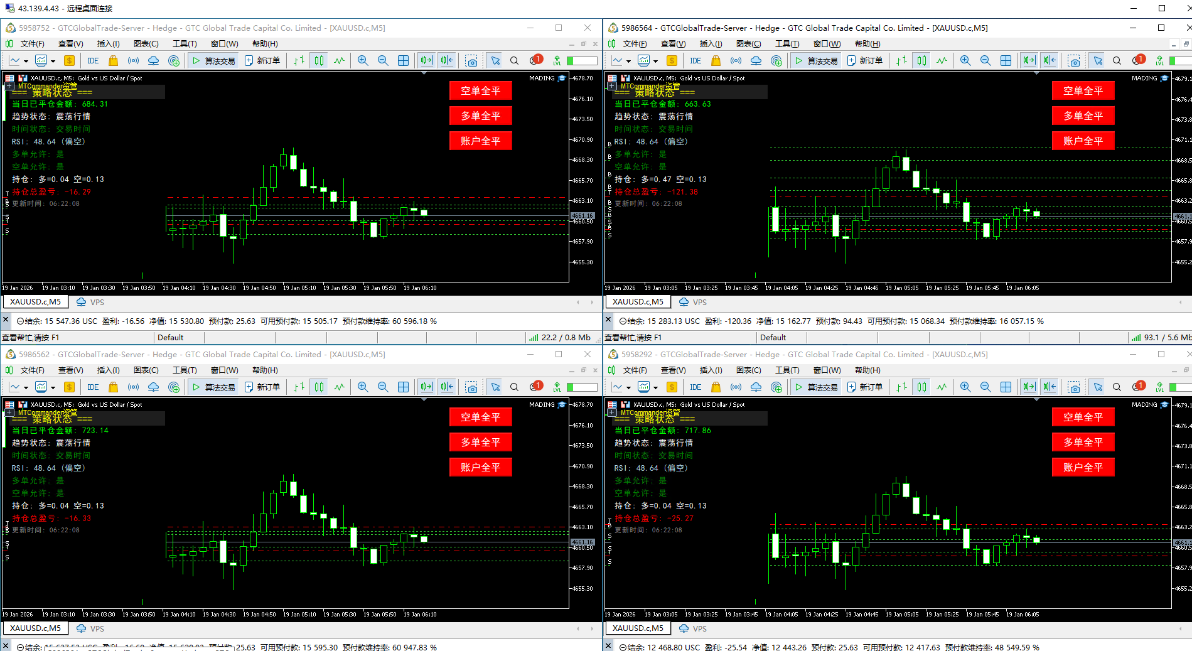Open the search magnifier in window 5986564
Screen dimensions: 1192x651
[1117, 61]
